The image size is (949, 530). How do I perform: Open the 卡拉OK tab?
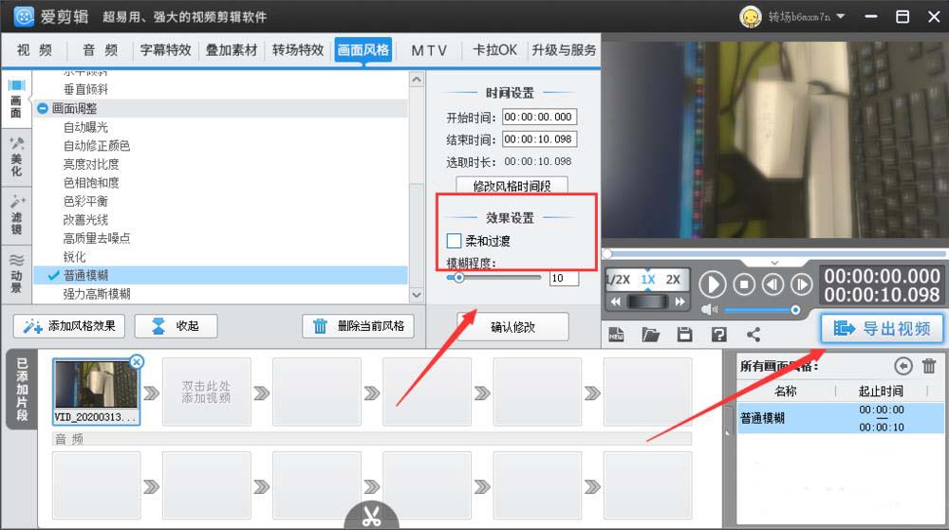click(x=494, y=50)
